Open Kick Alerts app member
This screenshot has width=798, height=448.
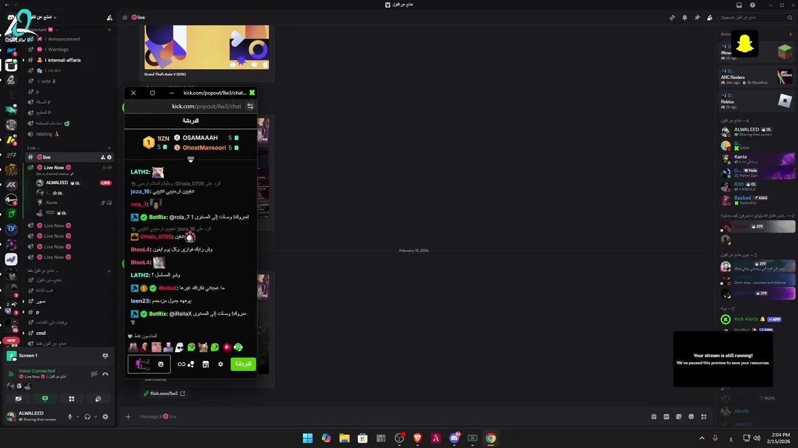click(756, 319)
